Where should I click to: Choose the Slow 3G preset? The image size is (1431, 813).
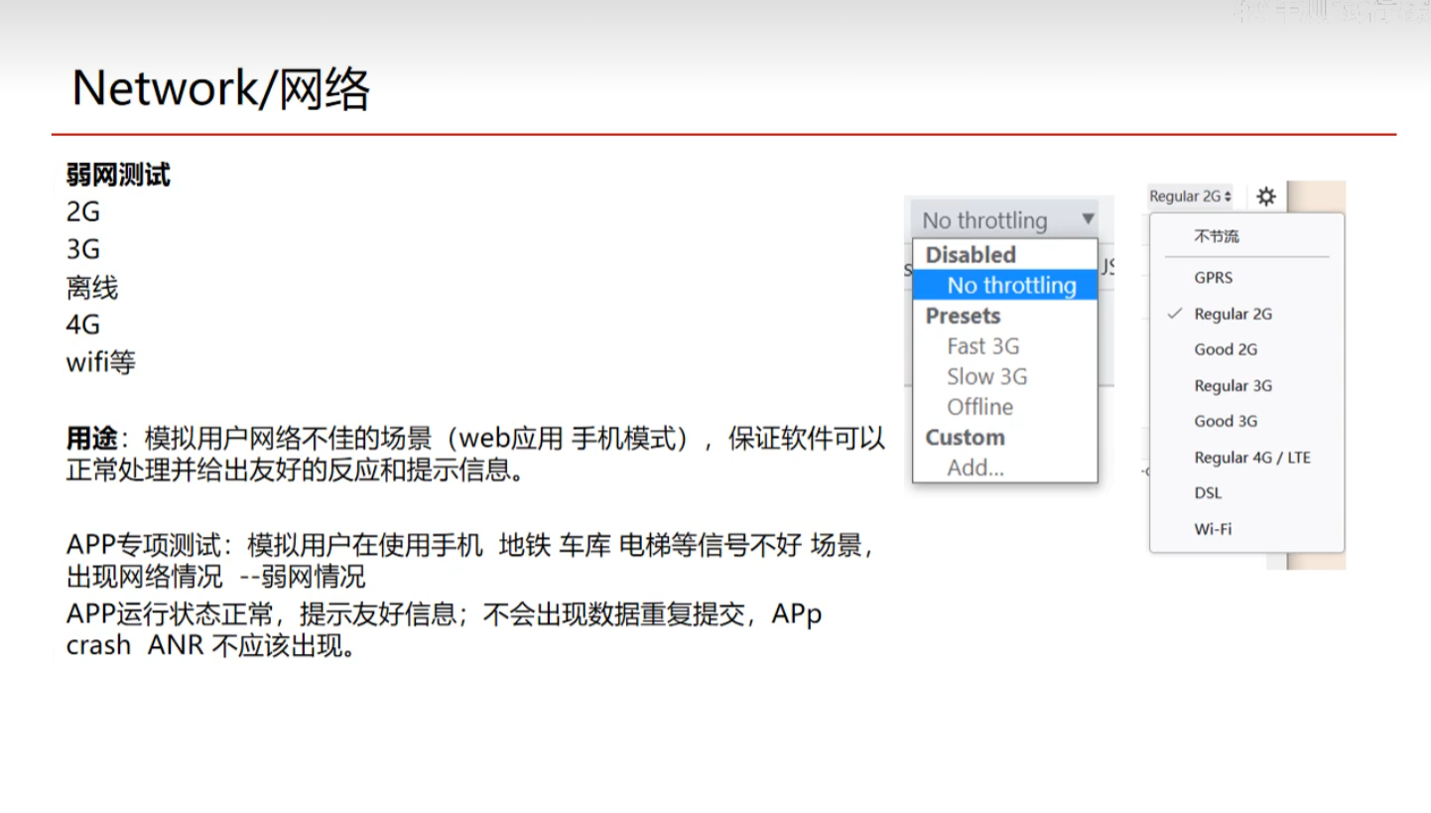click(x=986, y=377)
